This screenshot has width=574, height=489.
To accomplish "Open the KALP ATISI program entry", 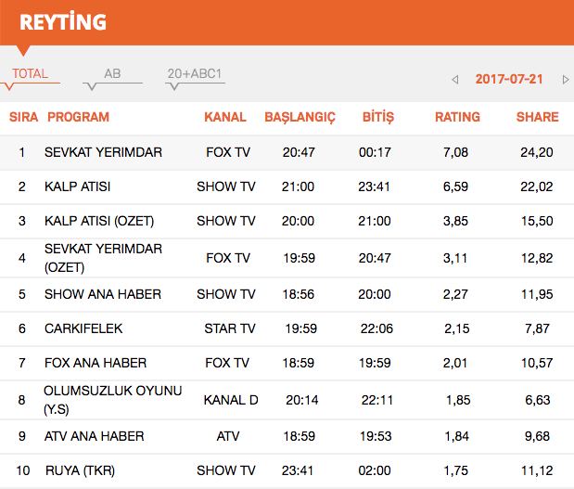I will [77, 187].
